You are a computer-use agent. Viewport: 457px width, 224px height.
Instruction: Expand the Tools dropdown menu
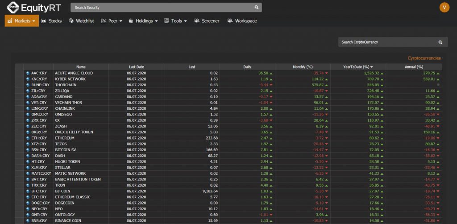click(175, 21)
